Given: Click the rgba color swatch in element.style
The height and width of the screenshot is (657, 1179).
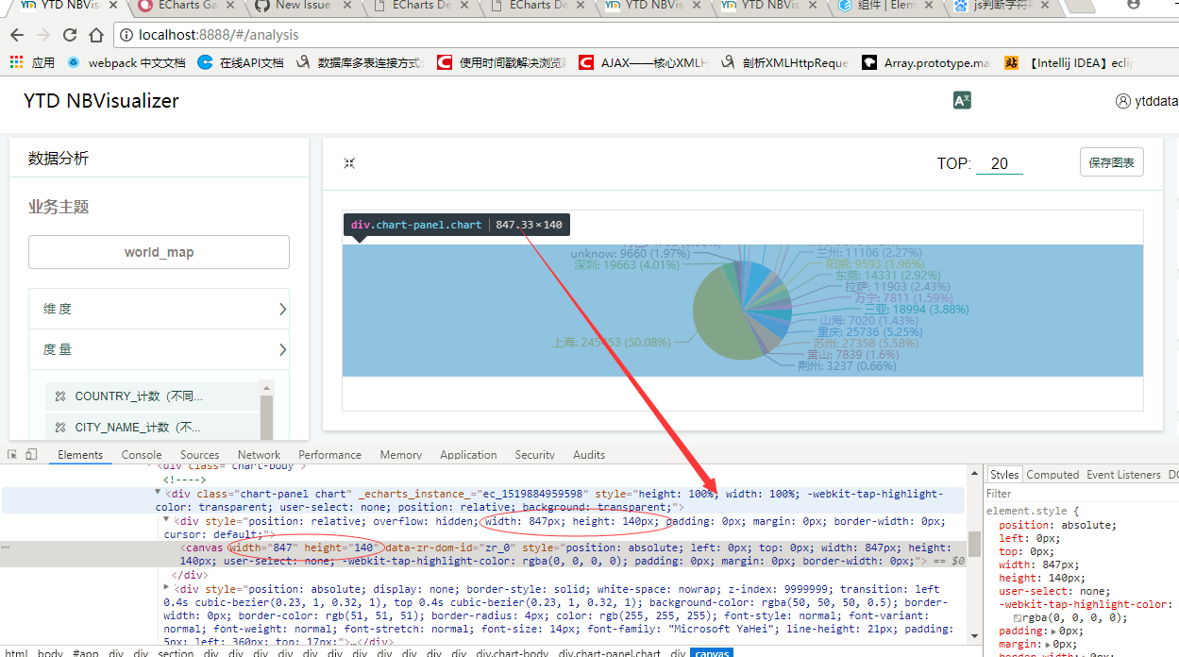Looking at the screenshot, I should tap(1017, 617).
